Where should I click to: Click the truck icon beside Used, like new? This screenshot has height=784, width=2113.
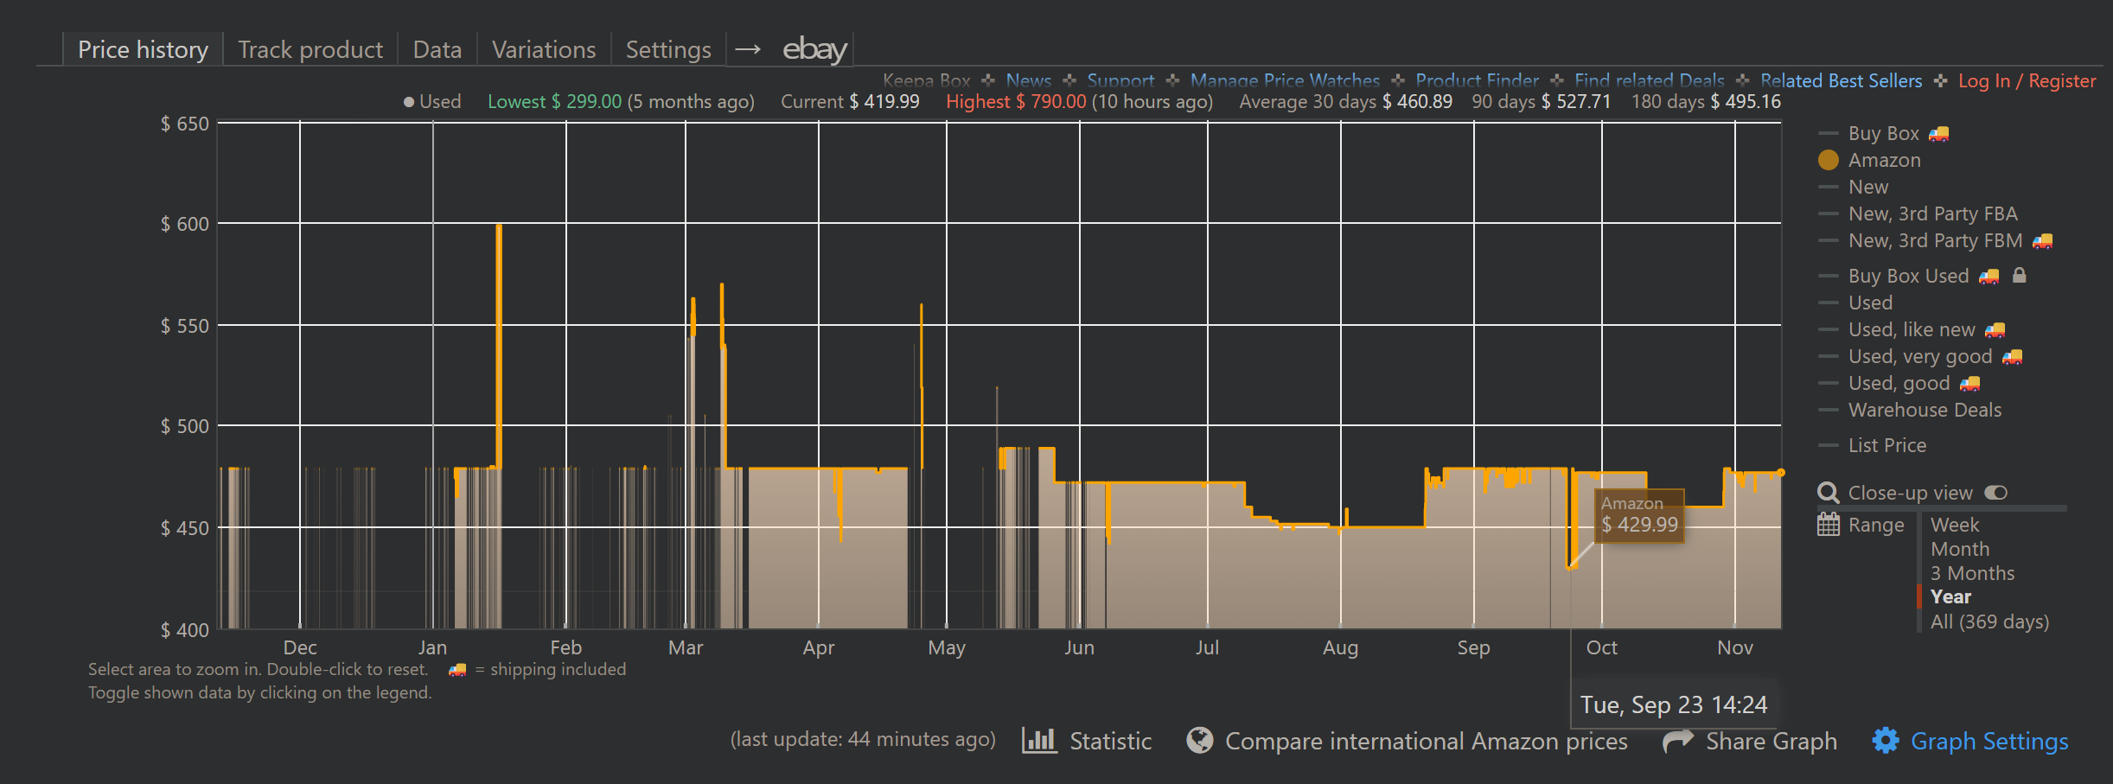[1995, 329]
